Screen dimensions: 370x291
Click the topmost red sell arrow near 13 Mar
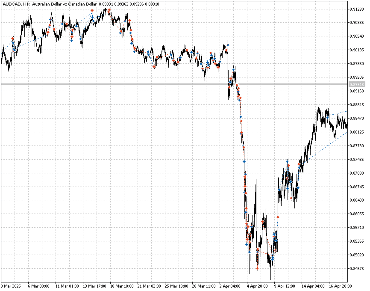(92, 11)
